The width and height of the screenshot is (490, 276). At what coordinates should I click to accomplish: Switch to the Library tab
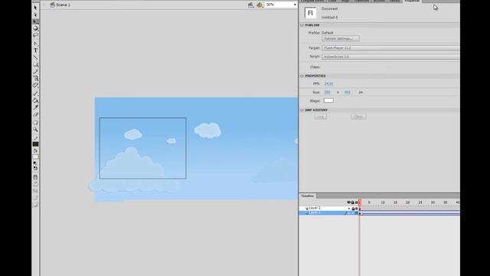coord(395,2)
